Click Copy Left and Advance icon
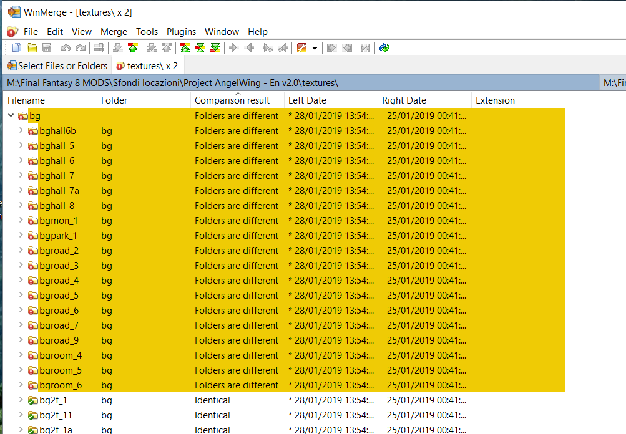The width and height of the screenshot is (626, 434). 283,48
